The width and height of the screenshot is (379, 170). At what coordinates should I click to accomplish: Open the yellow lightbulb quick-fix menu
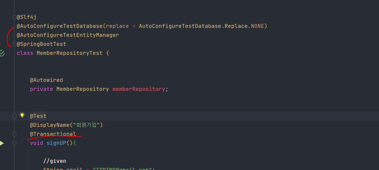(x=22, y=115)
